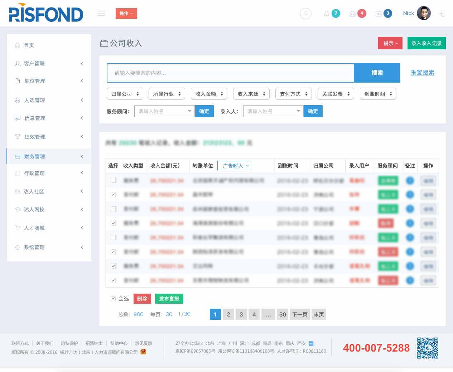Image resolution: width=453 pixels, height=372 pixels.
Task: Open the 归属公司 filter dropdown
Action: 125,94
